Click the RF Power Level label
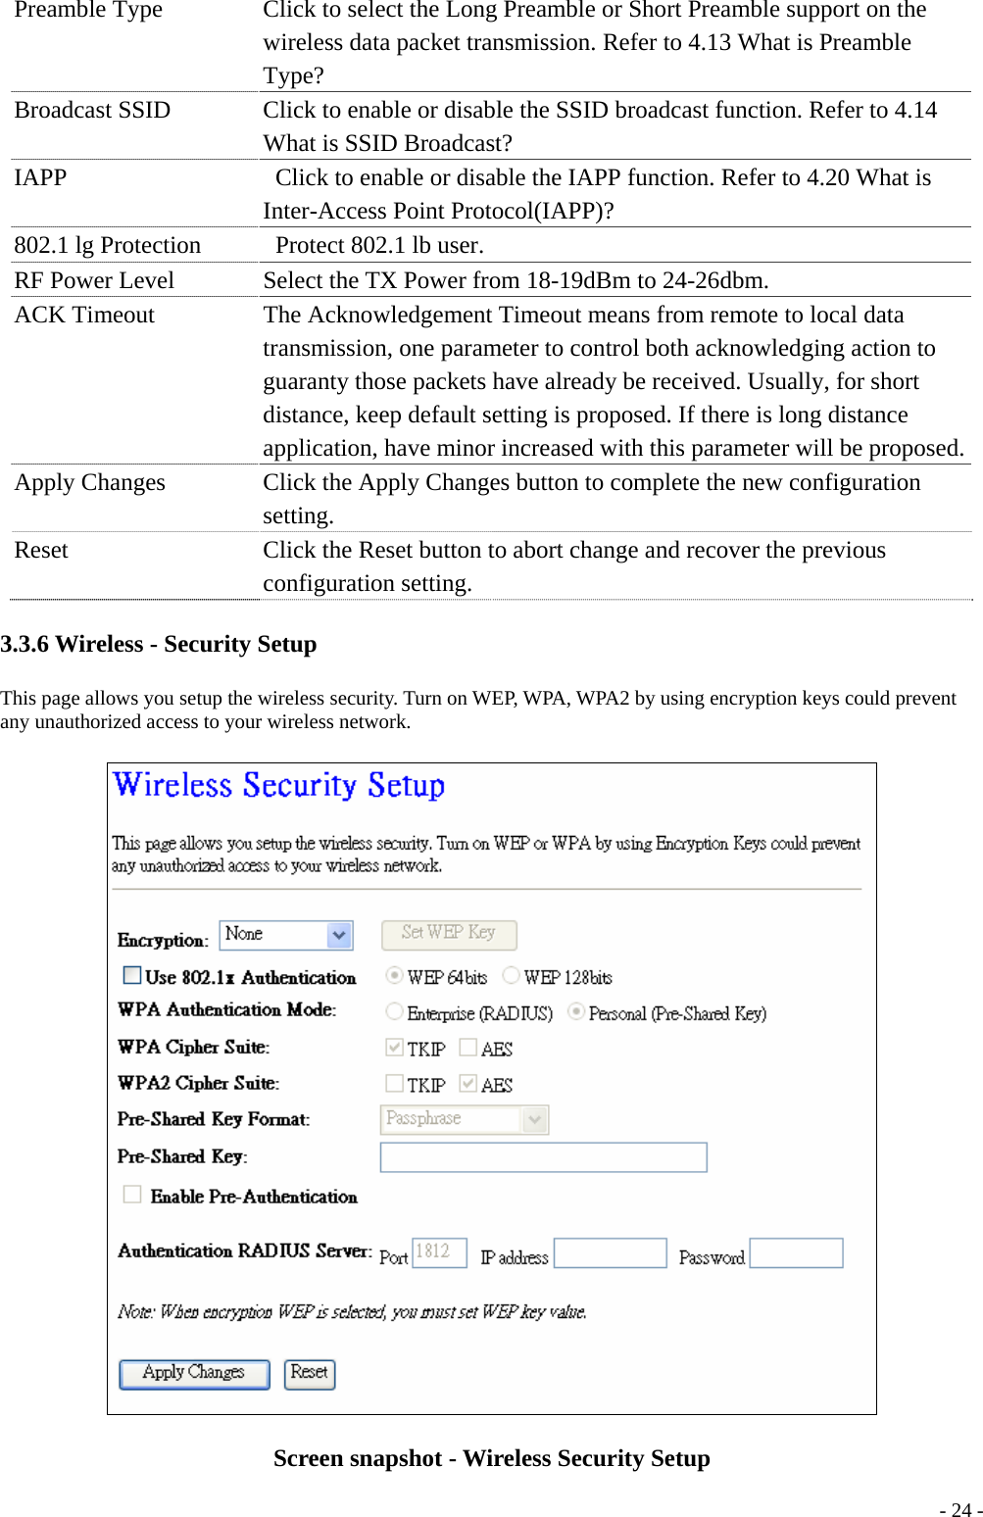This screenshot has height=1517, width=983. point(94,280)
